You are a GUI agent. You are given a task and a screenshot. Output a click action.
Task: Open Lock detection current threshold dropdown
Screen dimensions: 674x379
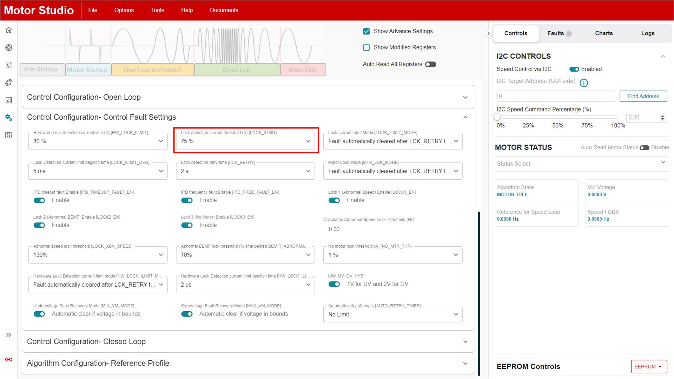[x=308, y=141]
